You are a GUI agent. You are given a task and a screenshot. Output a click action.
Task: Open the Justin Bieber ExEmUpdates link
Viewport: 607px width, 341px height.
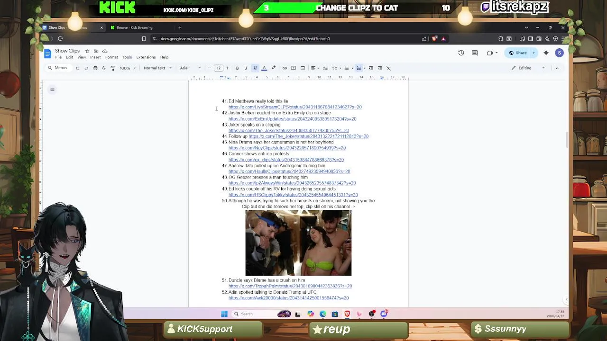pos(292,119)
